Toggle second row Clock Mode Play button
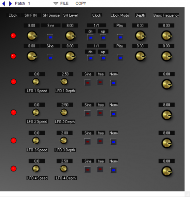 pyautogui.click(x=120, y=58)
